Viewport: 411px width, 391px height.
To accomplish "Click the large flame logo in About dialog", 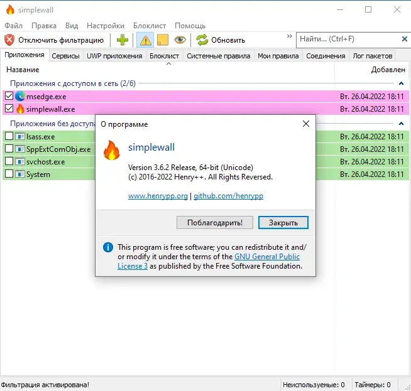I will click(x=112, y=150).
